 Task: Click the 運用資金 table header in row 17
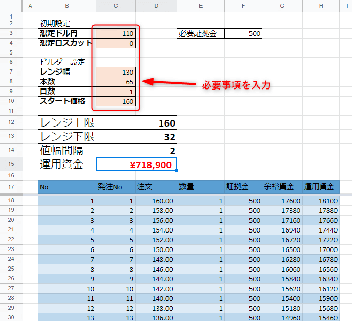click(x=321, y=187)
